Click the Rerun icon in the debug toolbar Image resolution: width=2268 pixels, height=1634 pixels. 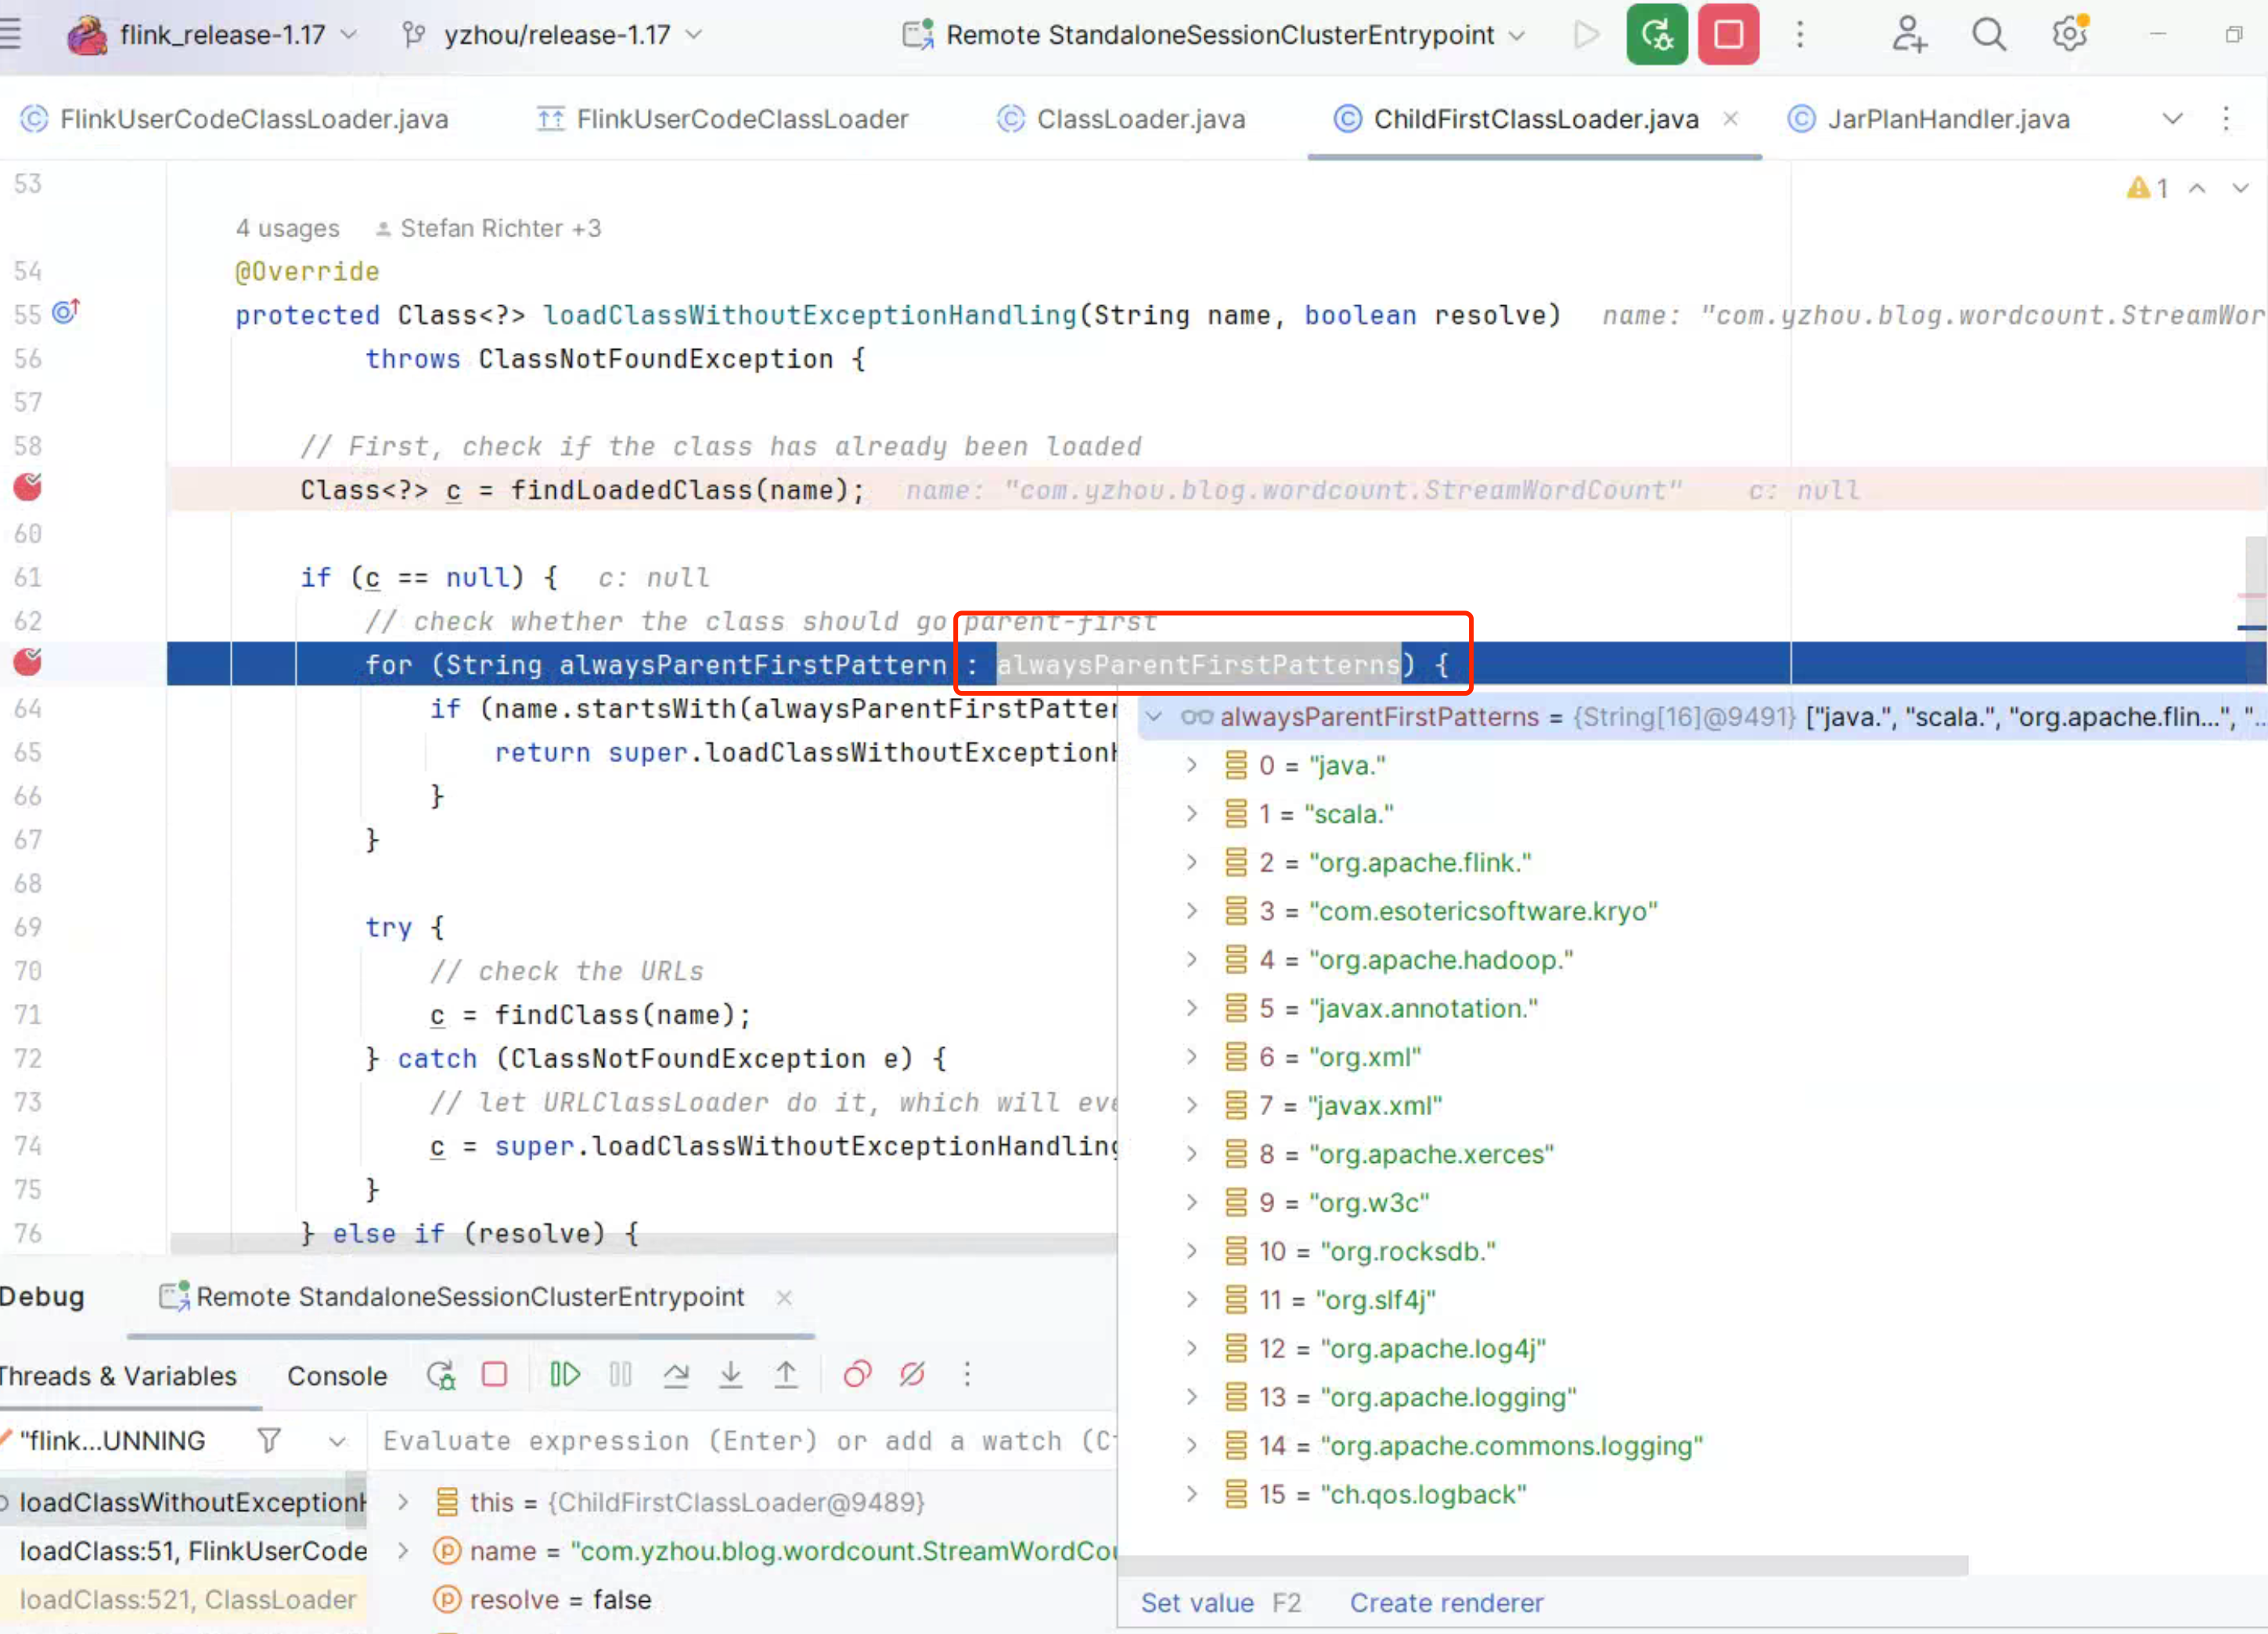pyautogui.click(x=441, y=1375)
